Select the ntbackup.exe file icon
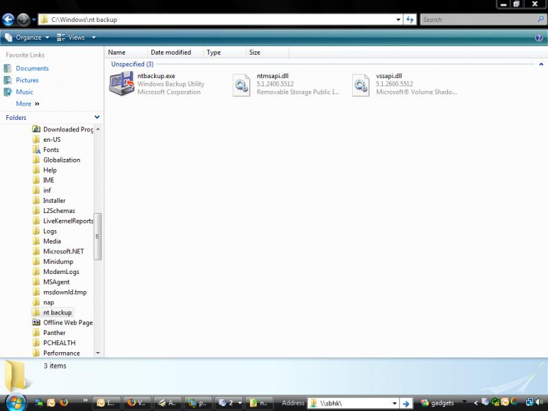Image resolution: width=548 pixels, height=411 pixels. click(121, 84)
